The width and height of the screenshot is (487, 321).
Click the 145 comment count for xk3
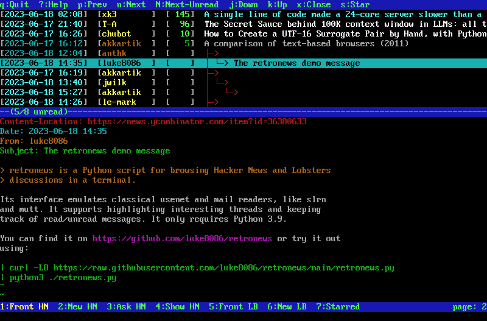click(182, 14)
